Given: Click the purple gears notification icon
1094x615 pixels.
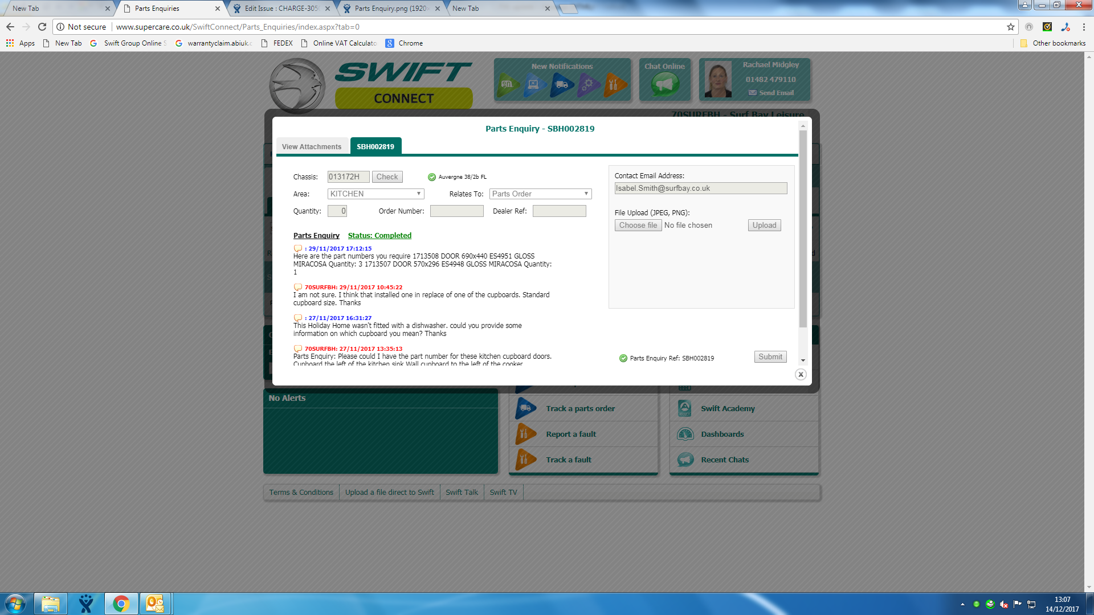Looking at the screenshot, I should pyautogui.click(x=588, y=85).
